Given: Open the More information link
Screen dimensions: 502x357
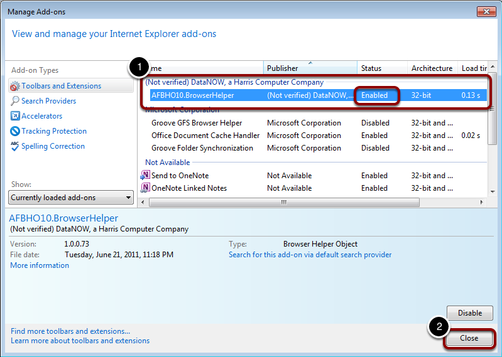Looking at the screenshot, I should (x=40, y=265).
